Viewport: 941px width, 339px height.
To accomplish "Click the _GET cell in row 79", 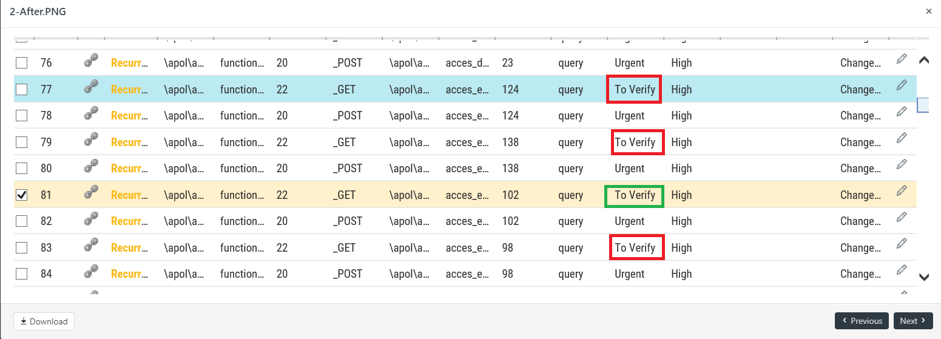I will (x=344, y=143).
